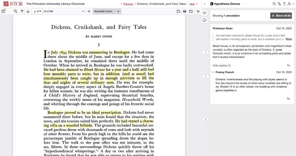Screen dimensions: 296x156
Task: Click highlighted 'villa on a wooded hillside' text
Action: (x=71, y=125)
